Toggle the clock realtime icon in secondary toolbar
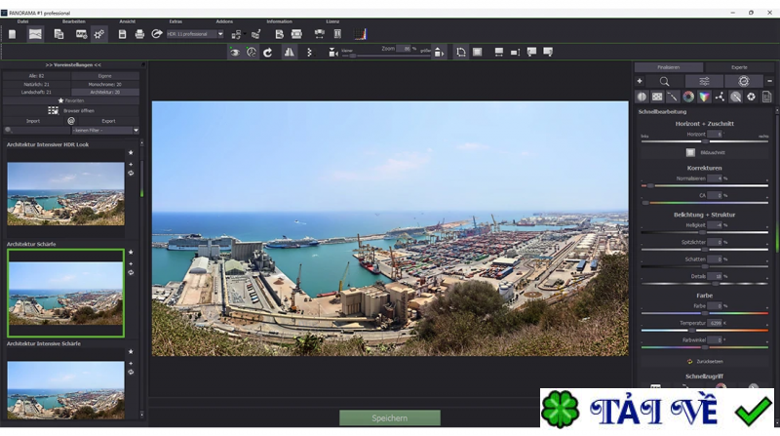The width and height of the screenshot is (780, 436). click(252, 53)
